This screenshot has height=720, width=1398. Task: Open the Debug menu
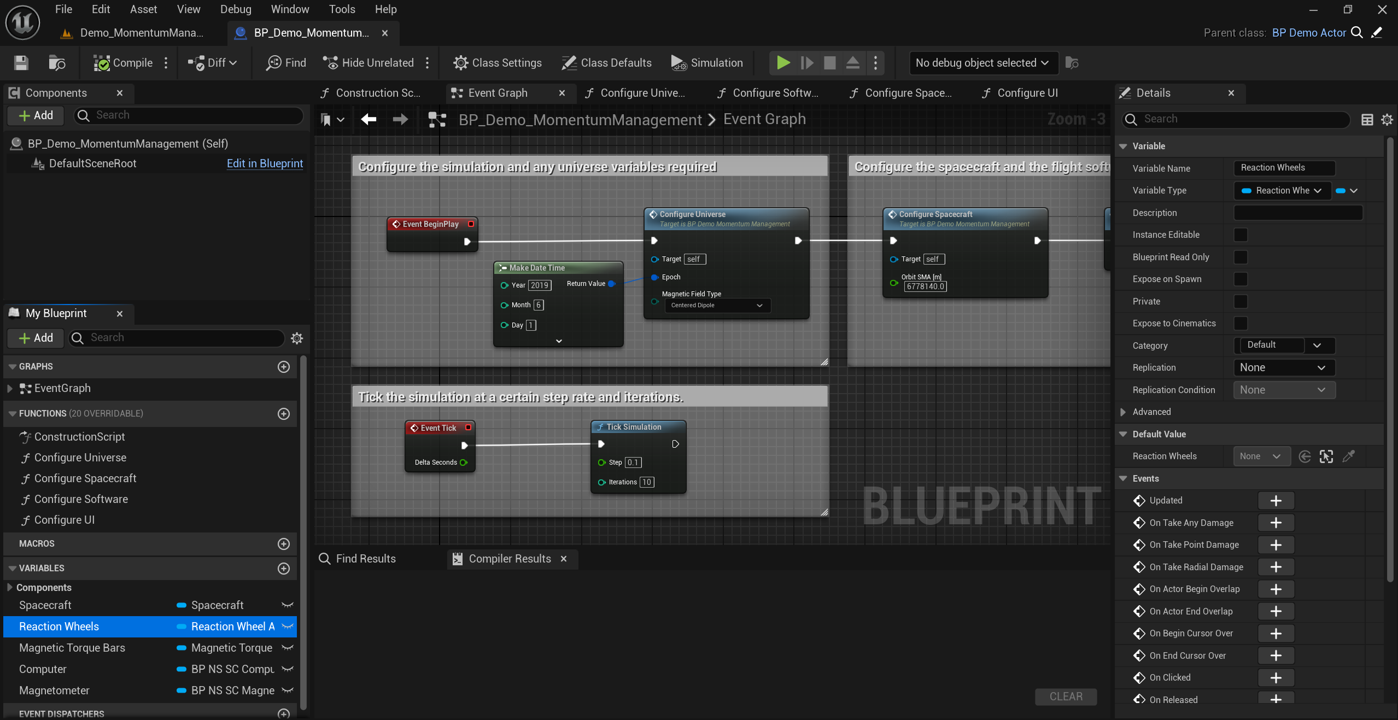[x=236, y=9]
